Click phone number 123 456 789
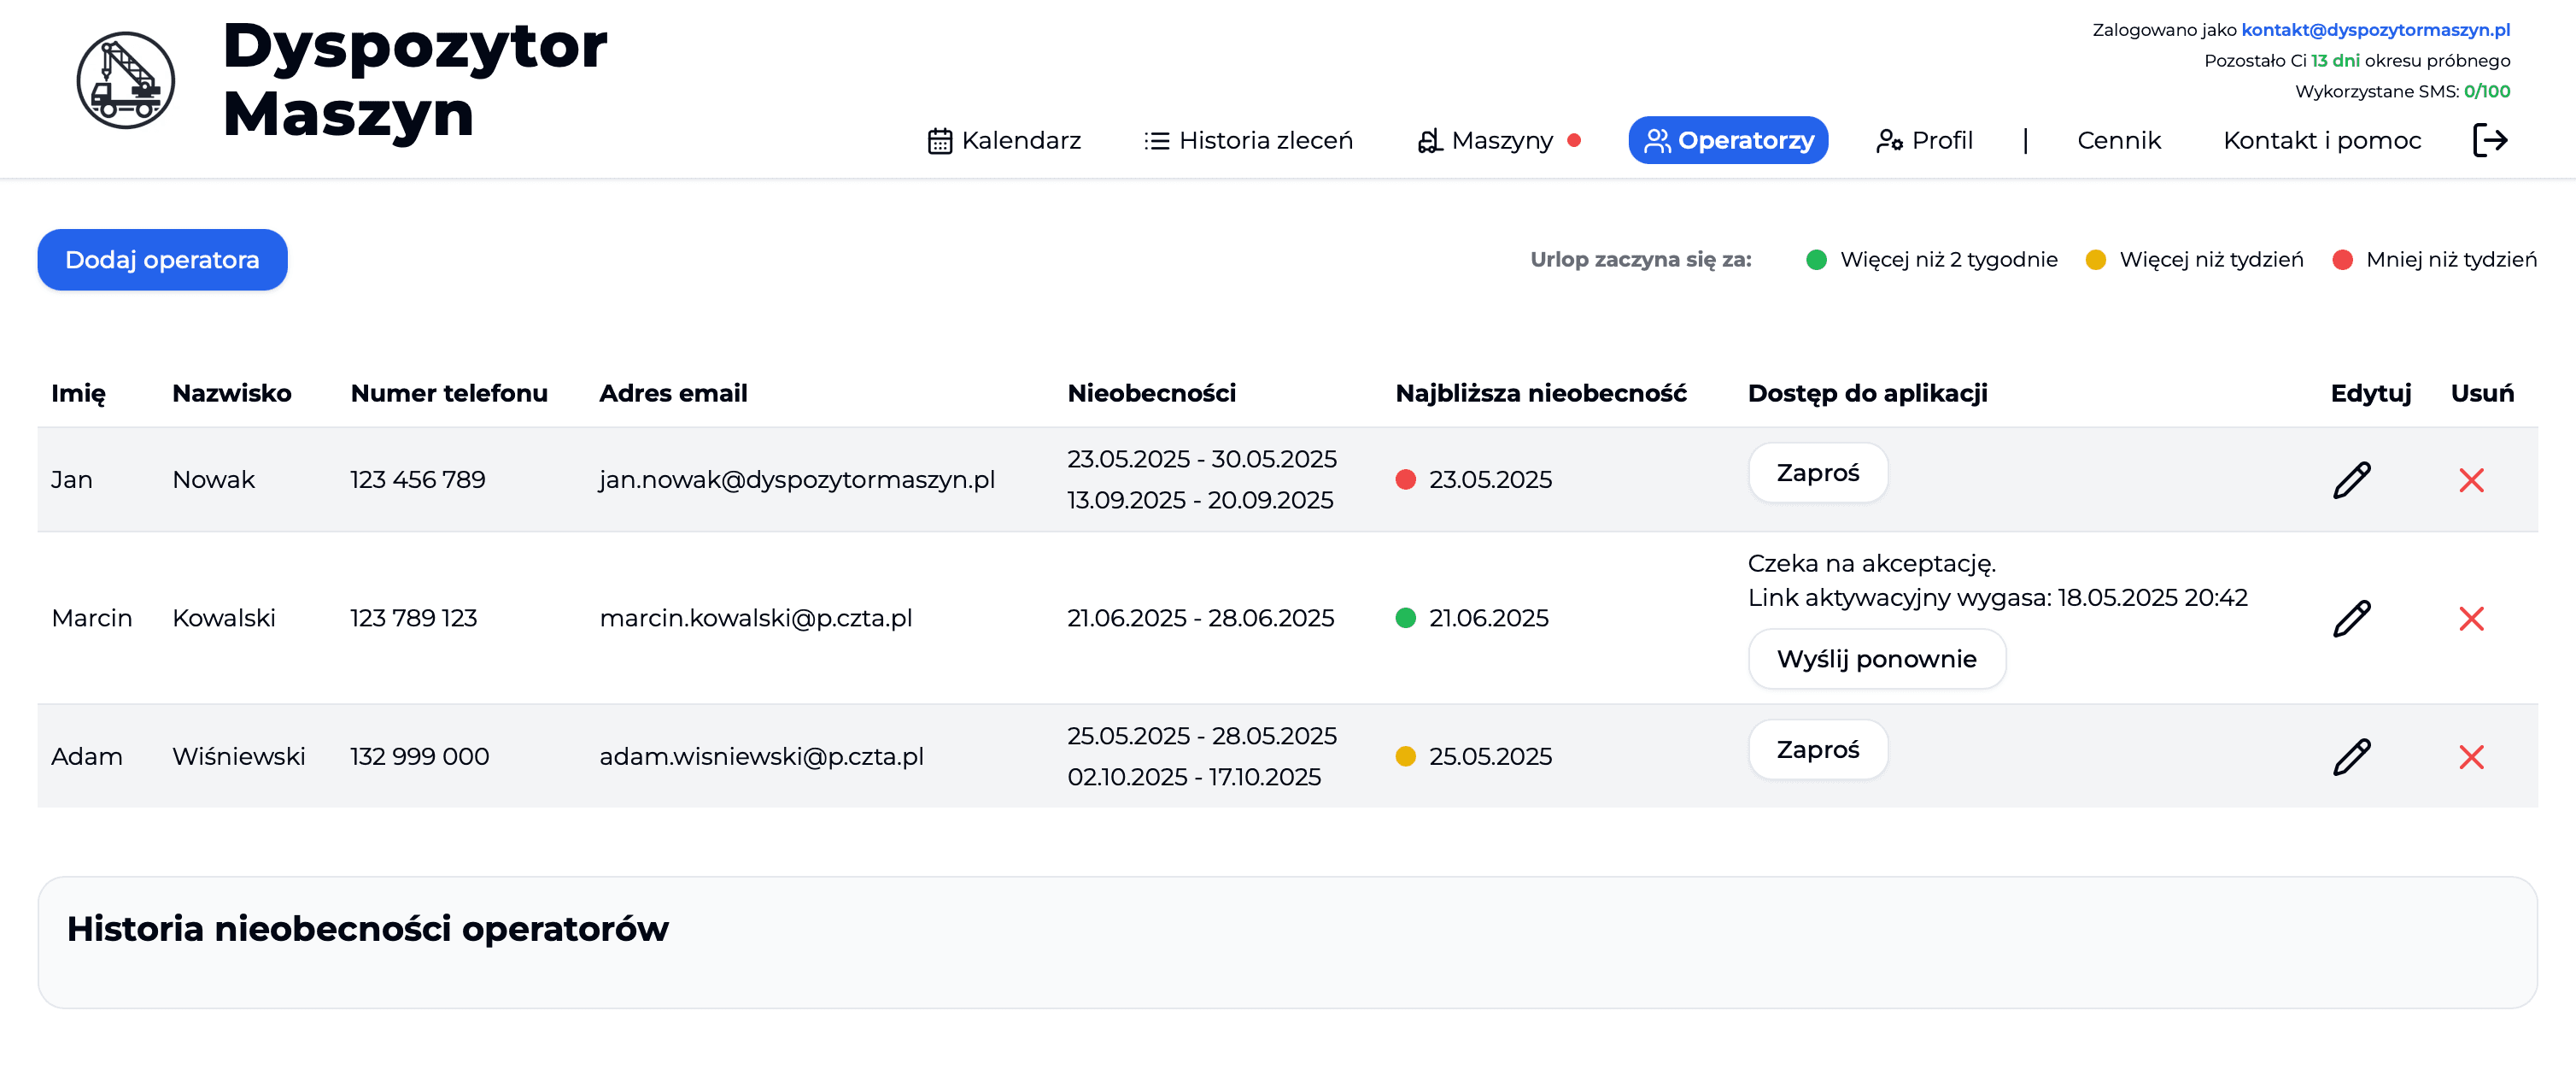 [x=418, y=480]
